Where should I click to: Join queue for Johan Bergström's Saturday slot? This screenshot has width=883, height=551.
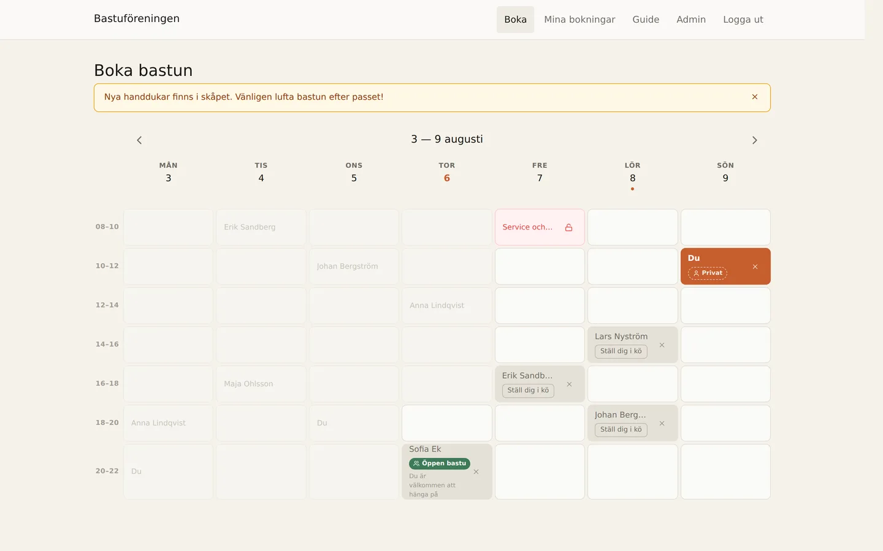[x=621, y=430]
